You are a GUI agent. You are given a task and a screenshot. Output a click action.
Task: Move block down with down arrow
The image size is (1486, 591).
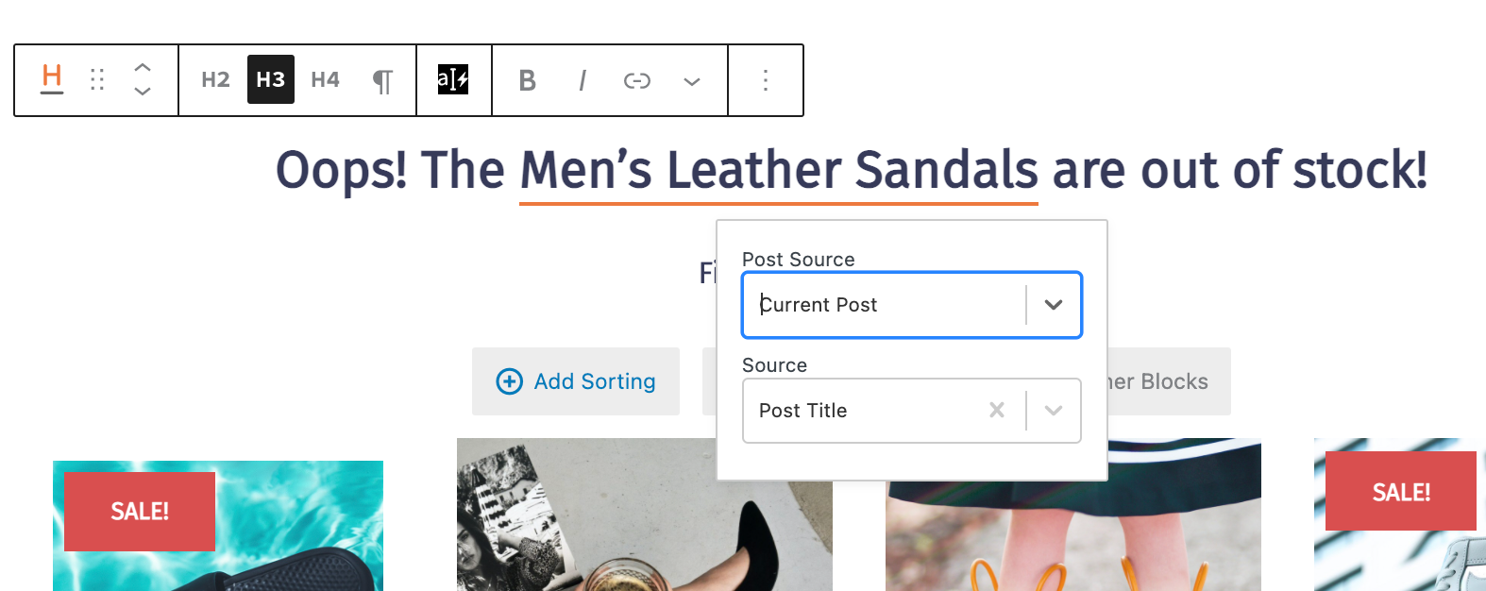tap(143, 92)
